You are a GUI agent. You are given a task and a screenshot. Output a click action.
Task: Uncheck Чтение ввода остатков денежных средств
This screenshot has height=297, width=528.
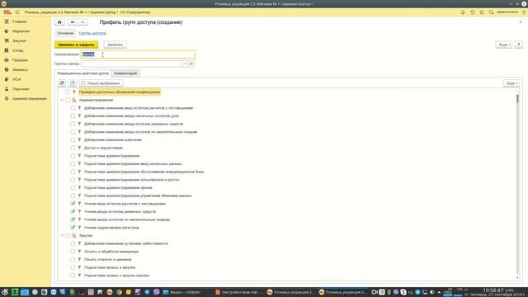pyautogui.click(x=73, y=211)
